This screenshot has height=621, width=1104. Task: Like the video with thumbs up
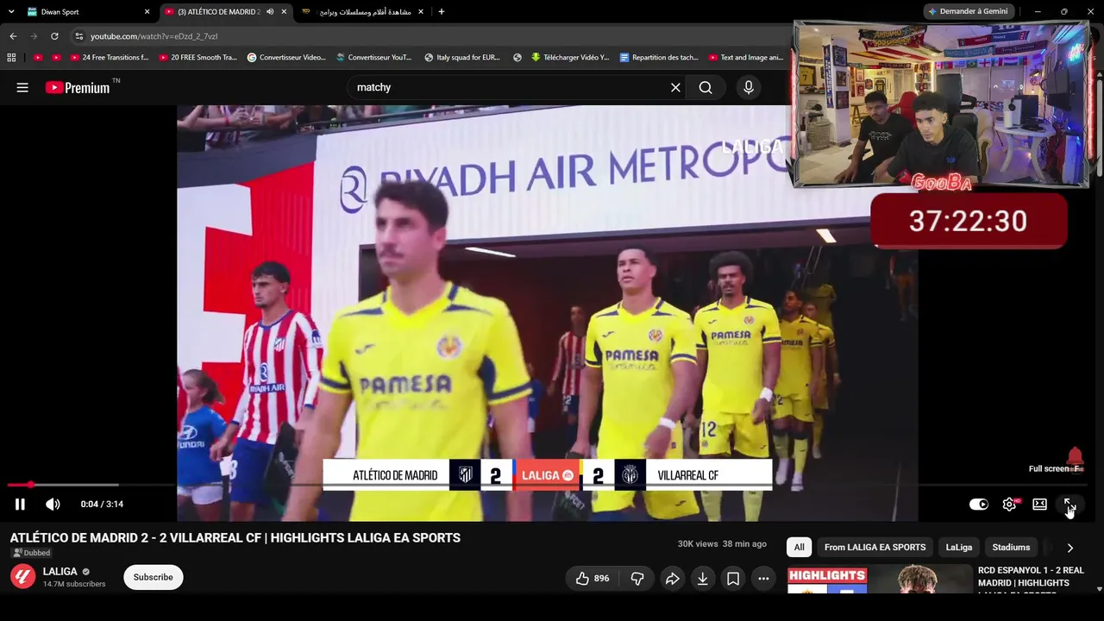point(593,579)
